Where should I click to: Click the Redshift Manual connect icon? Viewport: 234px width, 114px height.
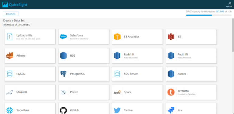[x=171, y=56]
